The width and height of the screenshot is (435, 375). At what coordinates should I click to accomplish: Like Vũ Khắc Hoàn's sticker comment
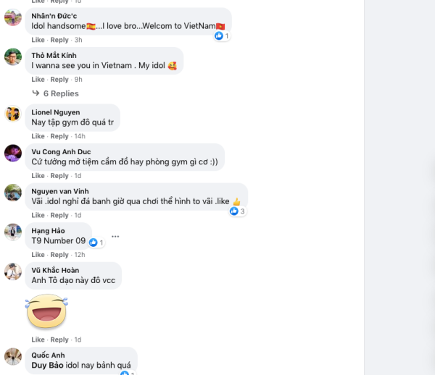coord(38,340)
